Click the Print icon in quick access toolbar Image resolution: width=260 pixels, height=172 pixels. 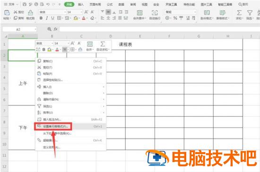(36, 4)
